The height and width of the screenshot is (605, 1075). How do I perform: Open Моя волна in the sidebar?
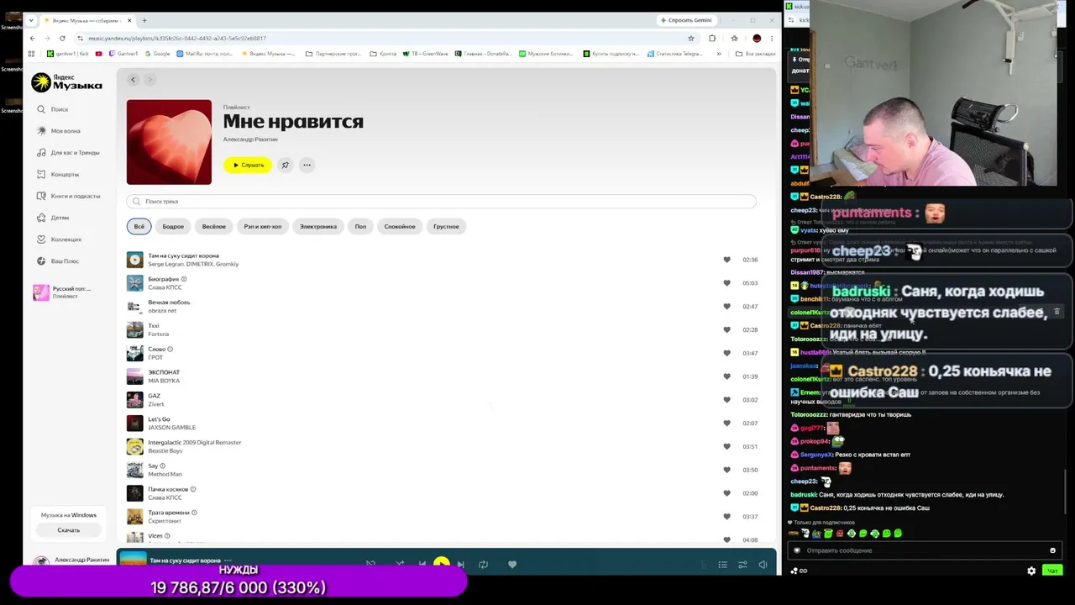59,131
